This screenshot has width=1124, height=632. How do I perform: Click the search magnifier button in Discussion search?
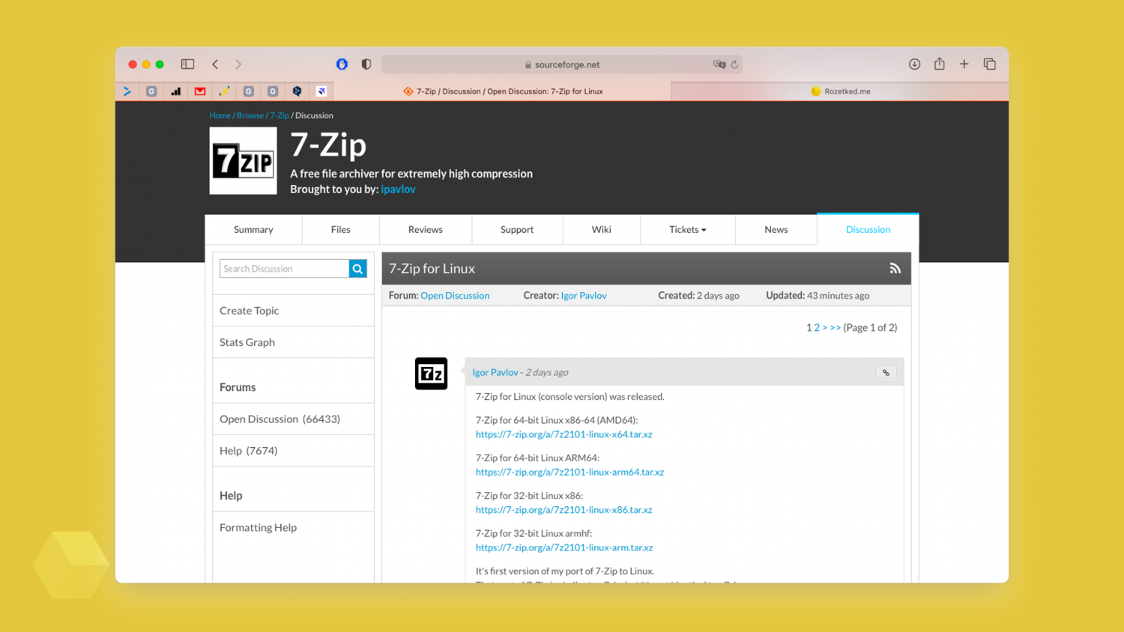[358, 269]
